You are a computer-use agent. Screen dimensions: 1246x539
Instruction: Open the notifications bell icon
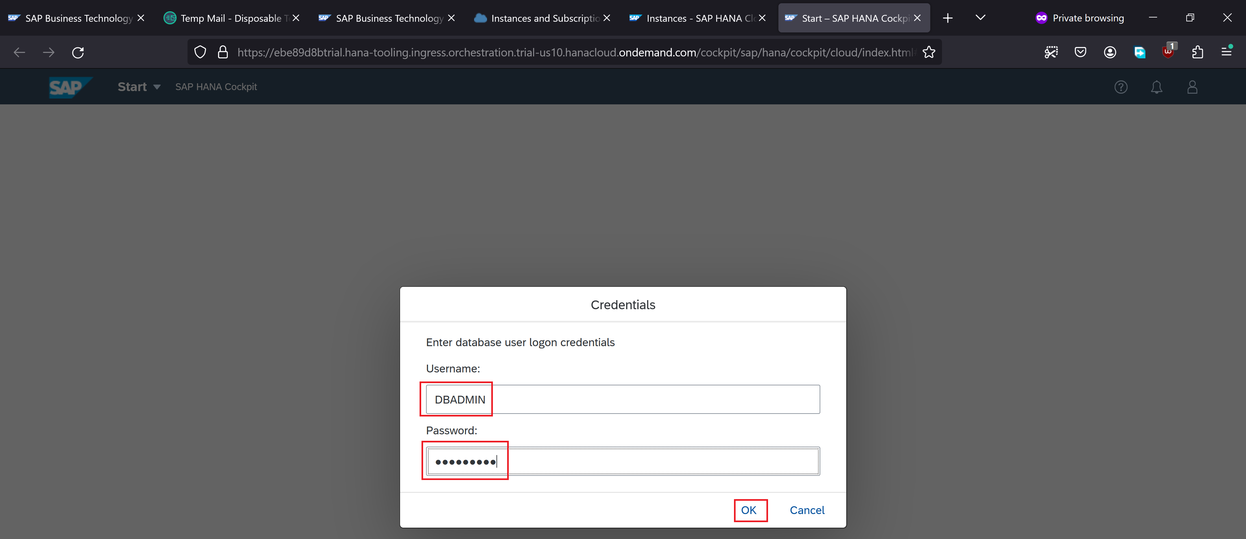pos(1156,87)
